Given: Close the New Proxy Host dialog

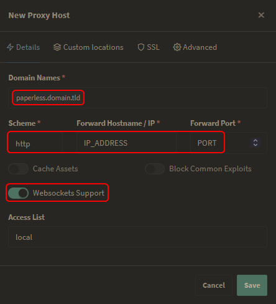Looking at the screenshot, I should 261,15.
